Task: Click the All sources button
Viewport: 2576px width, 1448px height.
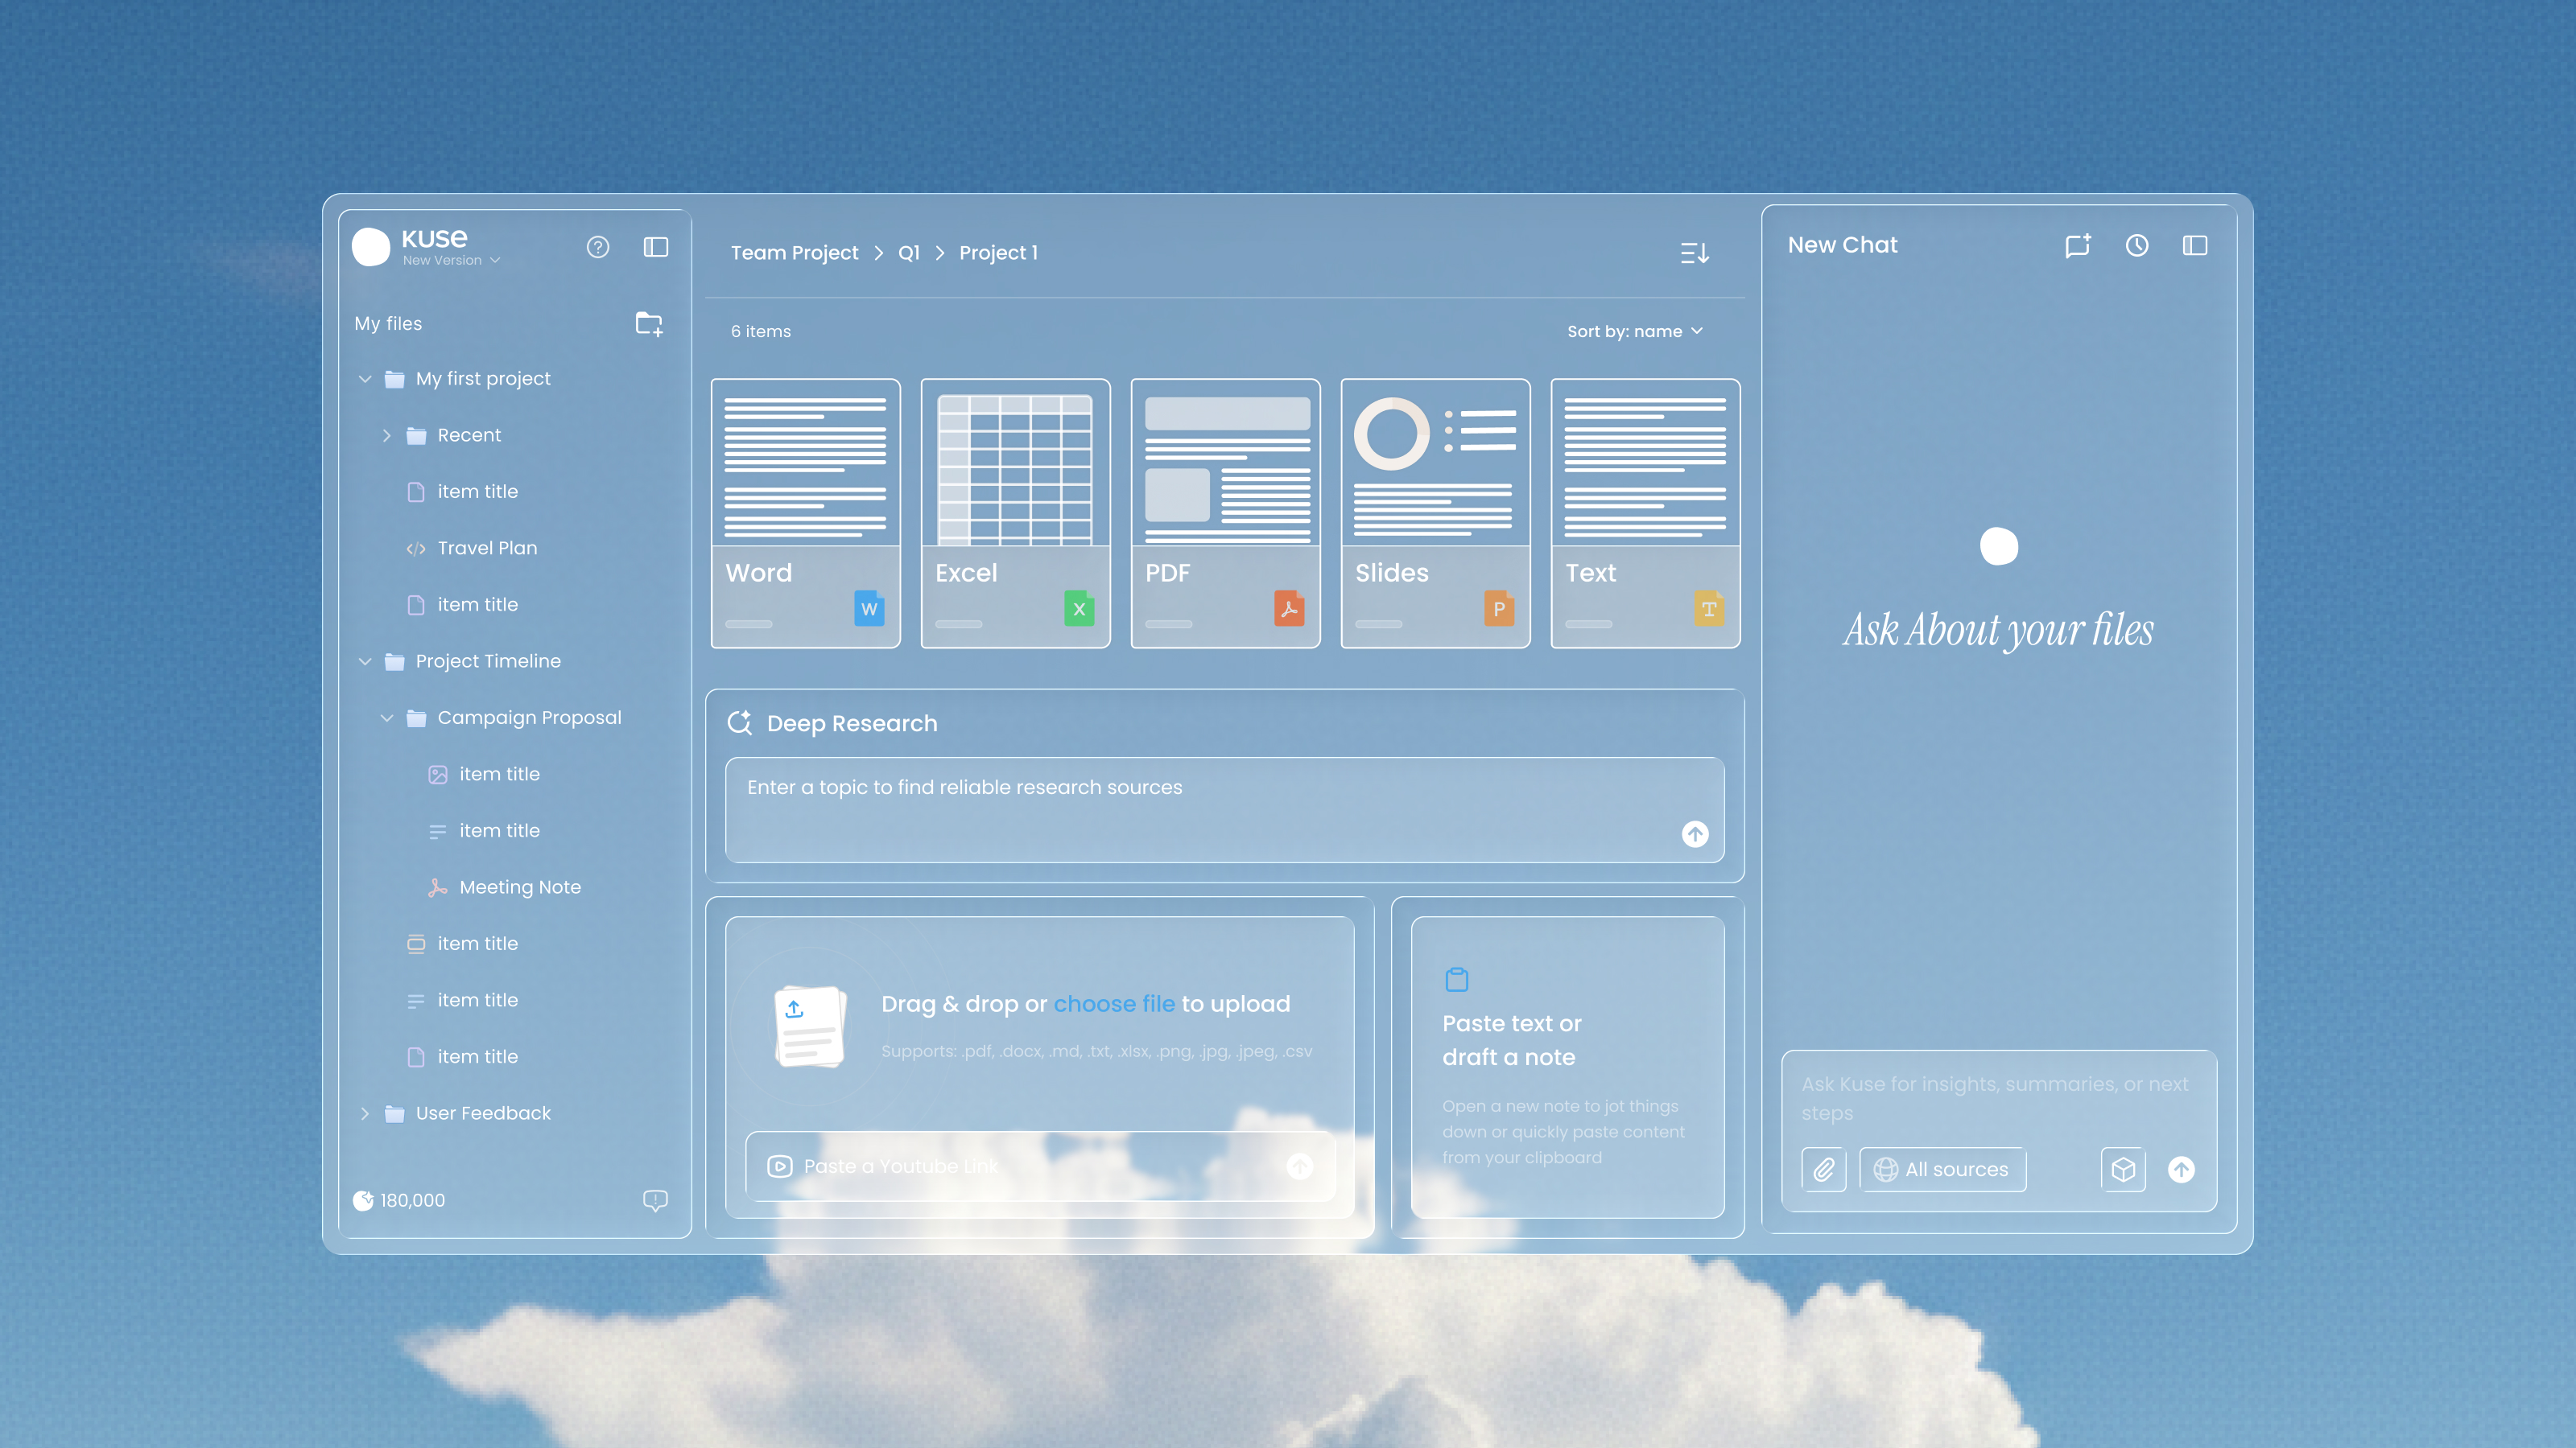Action: (1942, 1169)
